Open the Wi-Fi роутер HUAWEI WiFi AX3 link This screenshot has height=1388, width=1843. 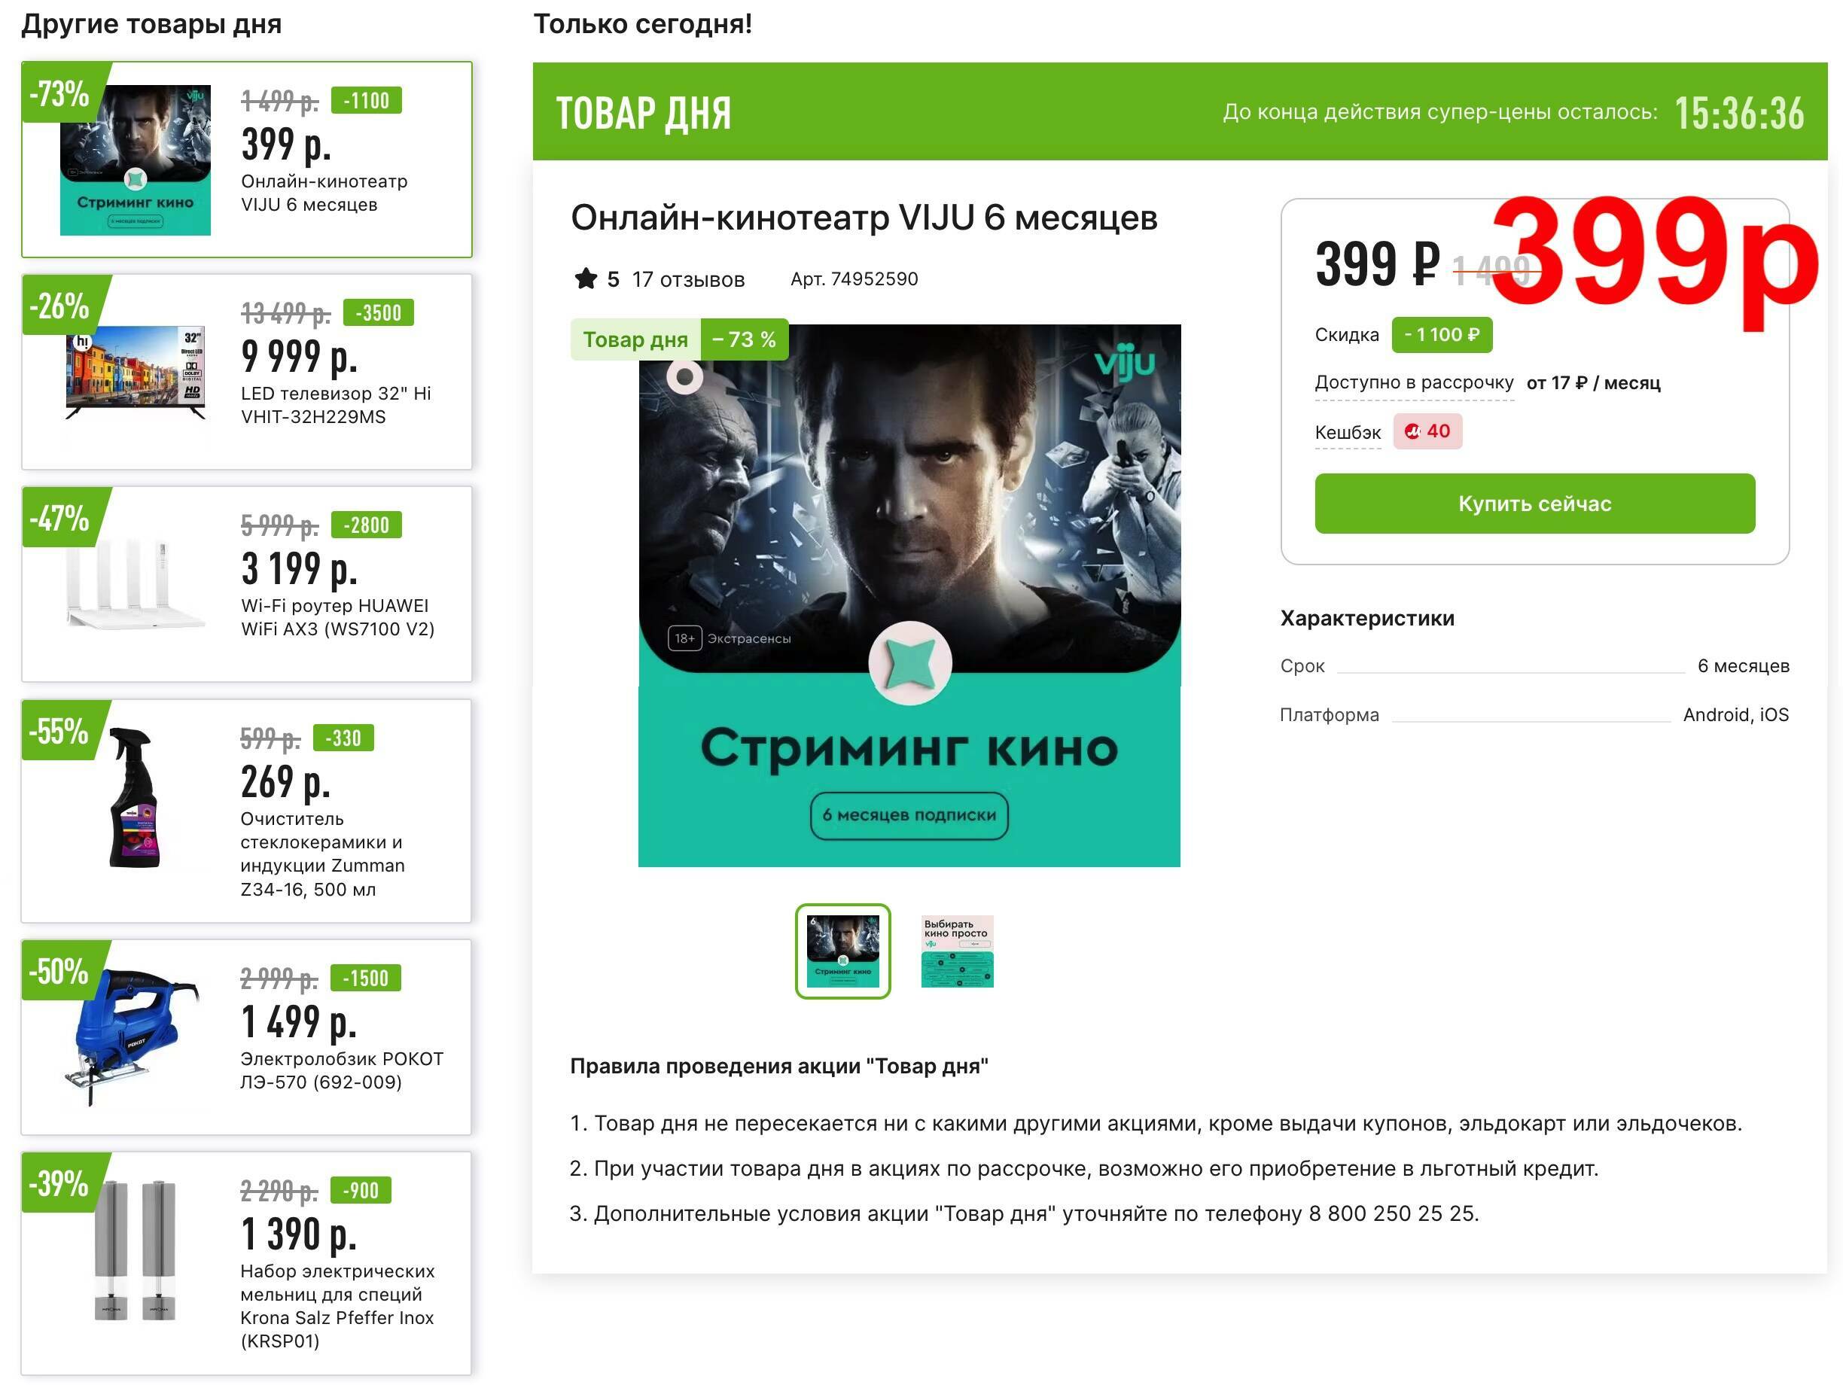coord(337,617)
